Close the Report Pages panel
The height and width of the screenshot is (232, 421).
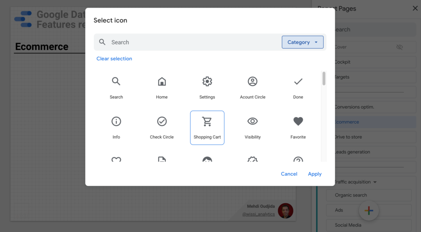[x=415, y=8]
